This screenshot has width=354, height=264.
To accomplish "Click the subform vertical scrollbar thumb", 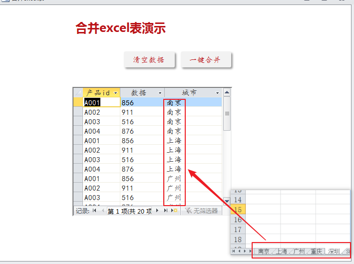I will coord(227,113).
